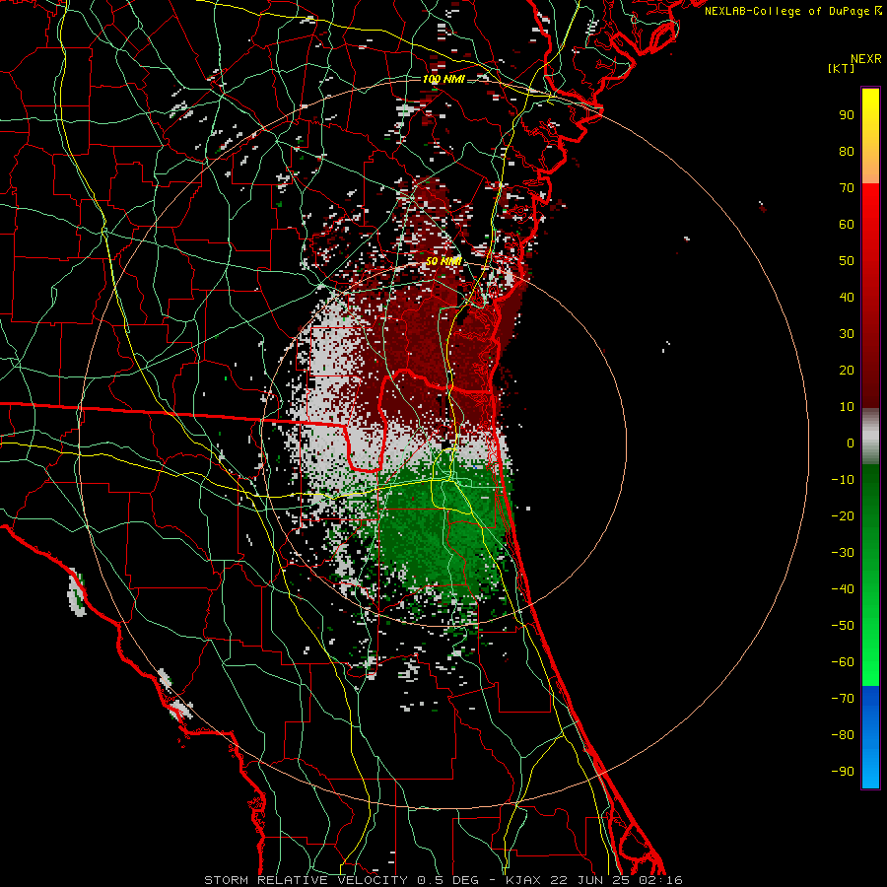Pick the blue segment of the color bar

(x=870, y=737)
